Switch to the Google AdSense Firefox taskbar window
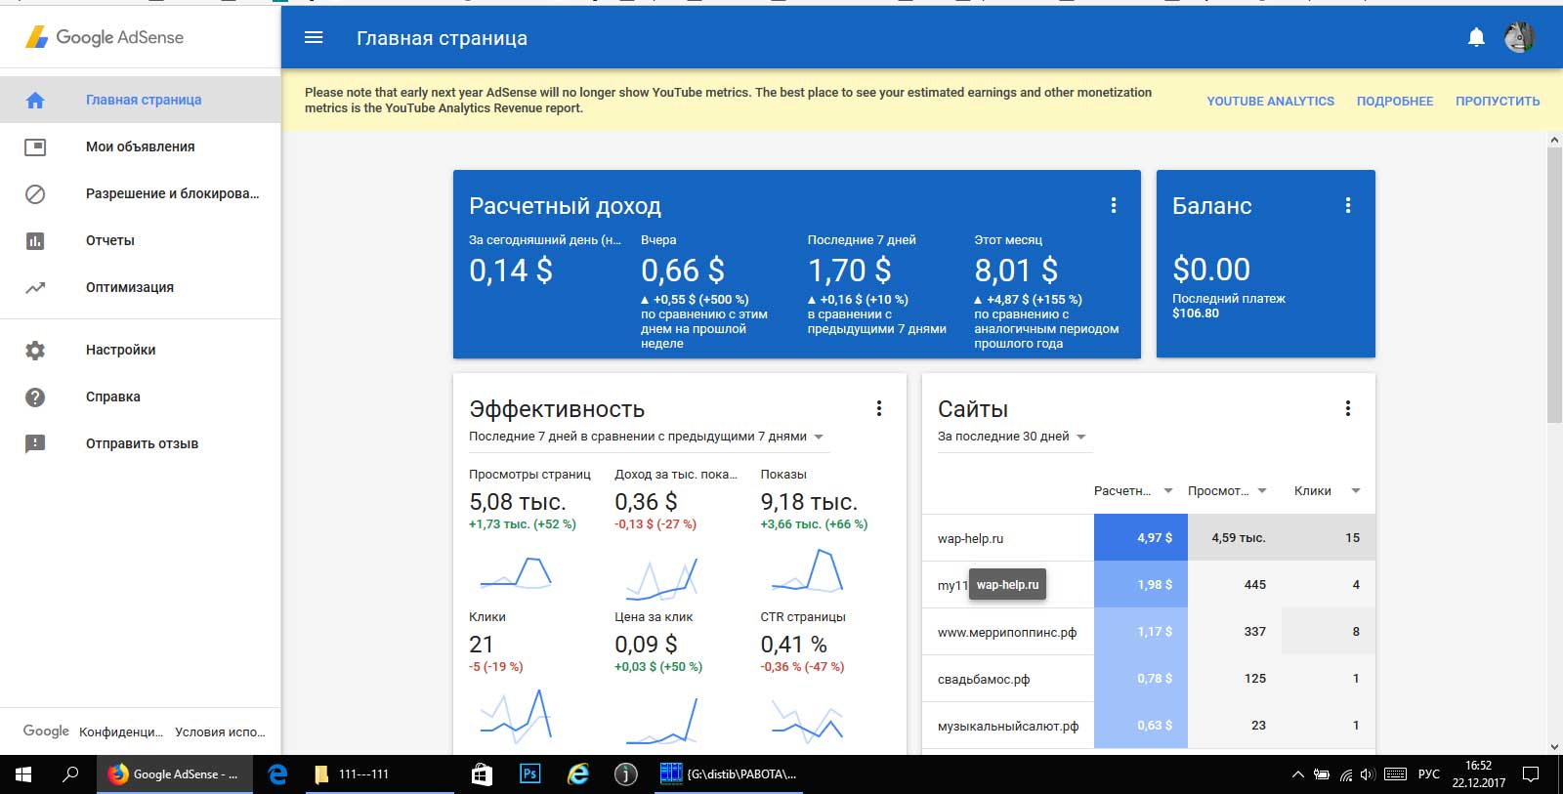Viewport: 1563px width, 794px height. click(174, 774)
